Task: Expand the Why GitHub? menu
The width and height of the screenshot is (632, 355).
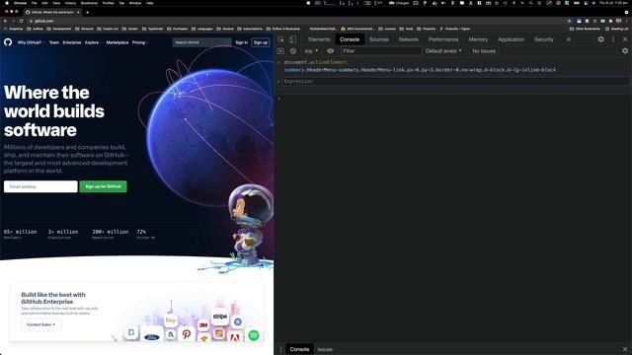Action: tap(31, 42)
